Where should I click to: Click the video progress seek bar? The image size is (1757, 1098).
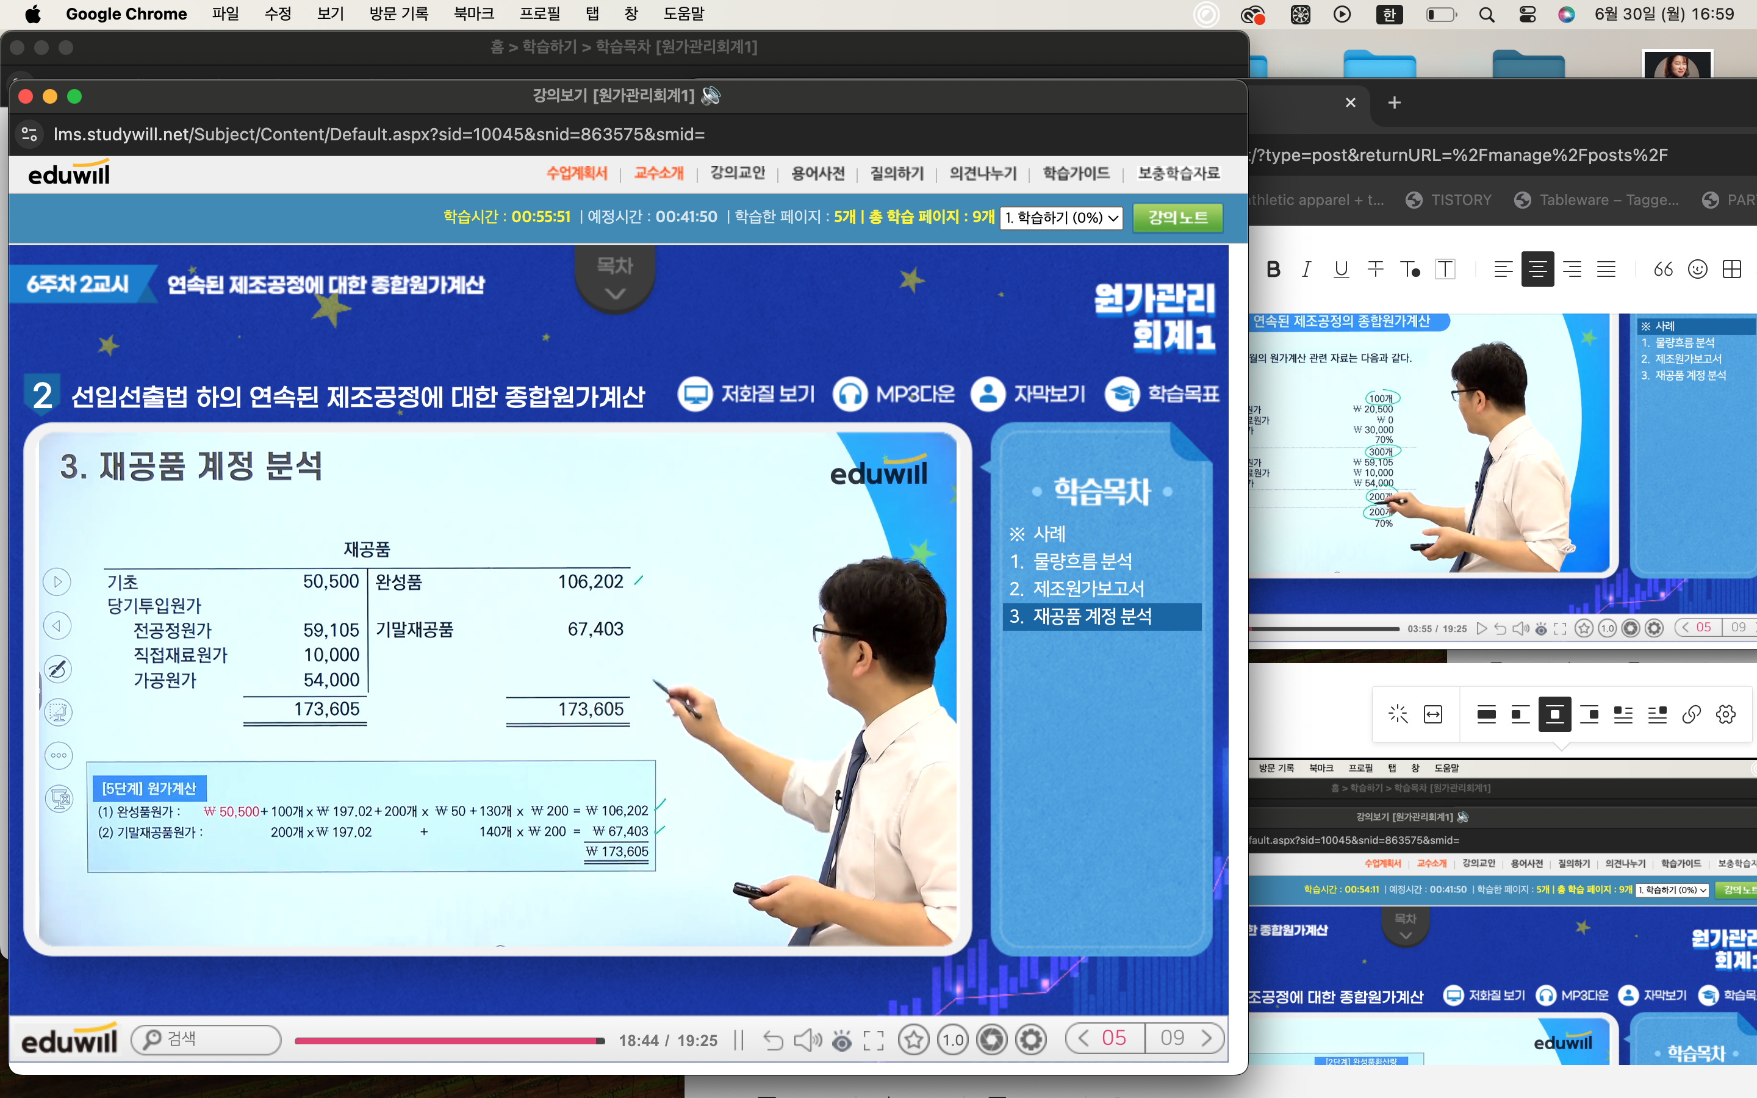pyautogui.click(x=450, y=1041)
